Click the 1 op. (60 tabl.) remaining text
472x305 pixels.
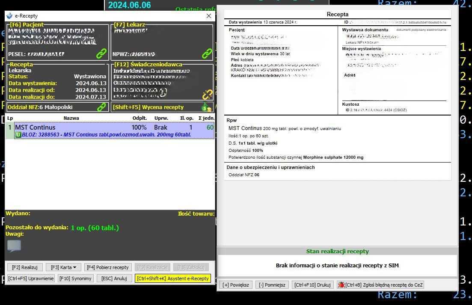(95, 228)
